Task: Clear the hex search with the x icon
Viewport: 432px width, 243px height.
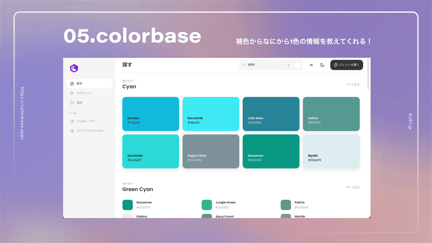Action: click(289, 65)
